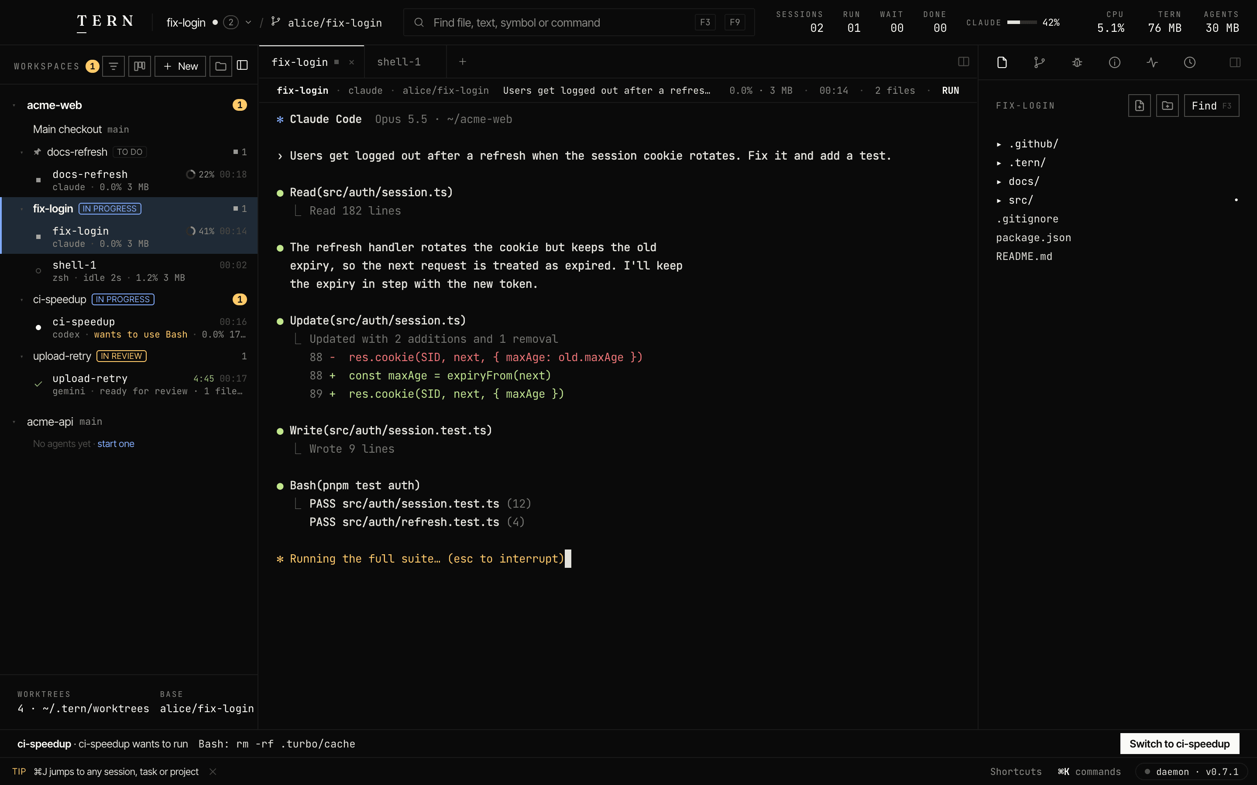Image resolution: width=1257 pixels, height=785 pixels.
Task: Select the upload-retry gemini session row
Action: [129, 384]
